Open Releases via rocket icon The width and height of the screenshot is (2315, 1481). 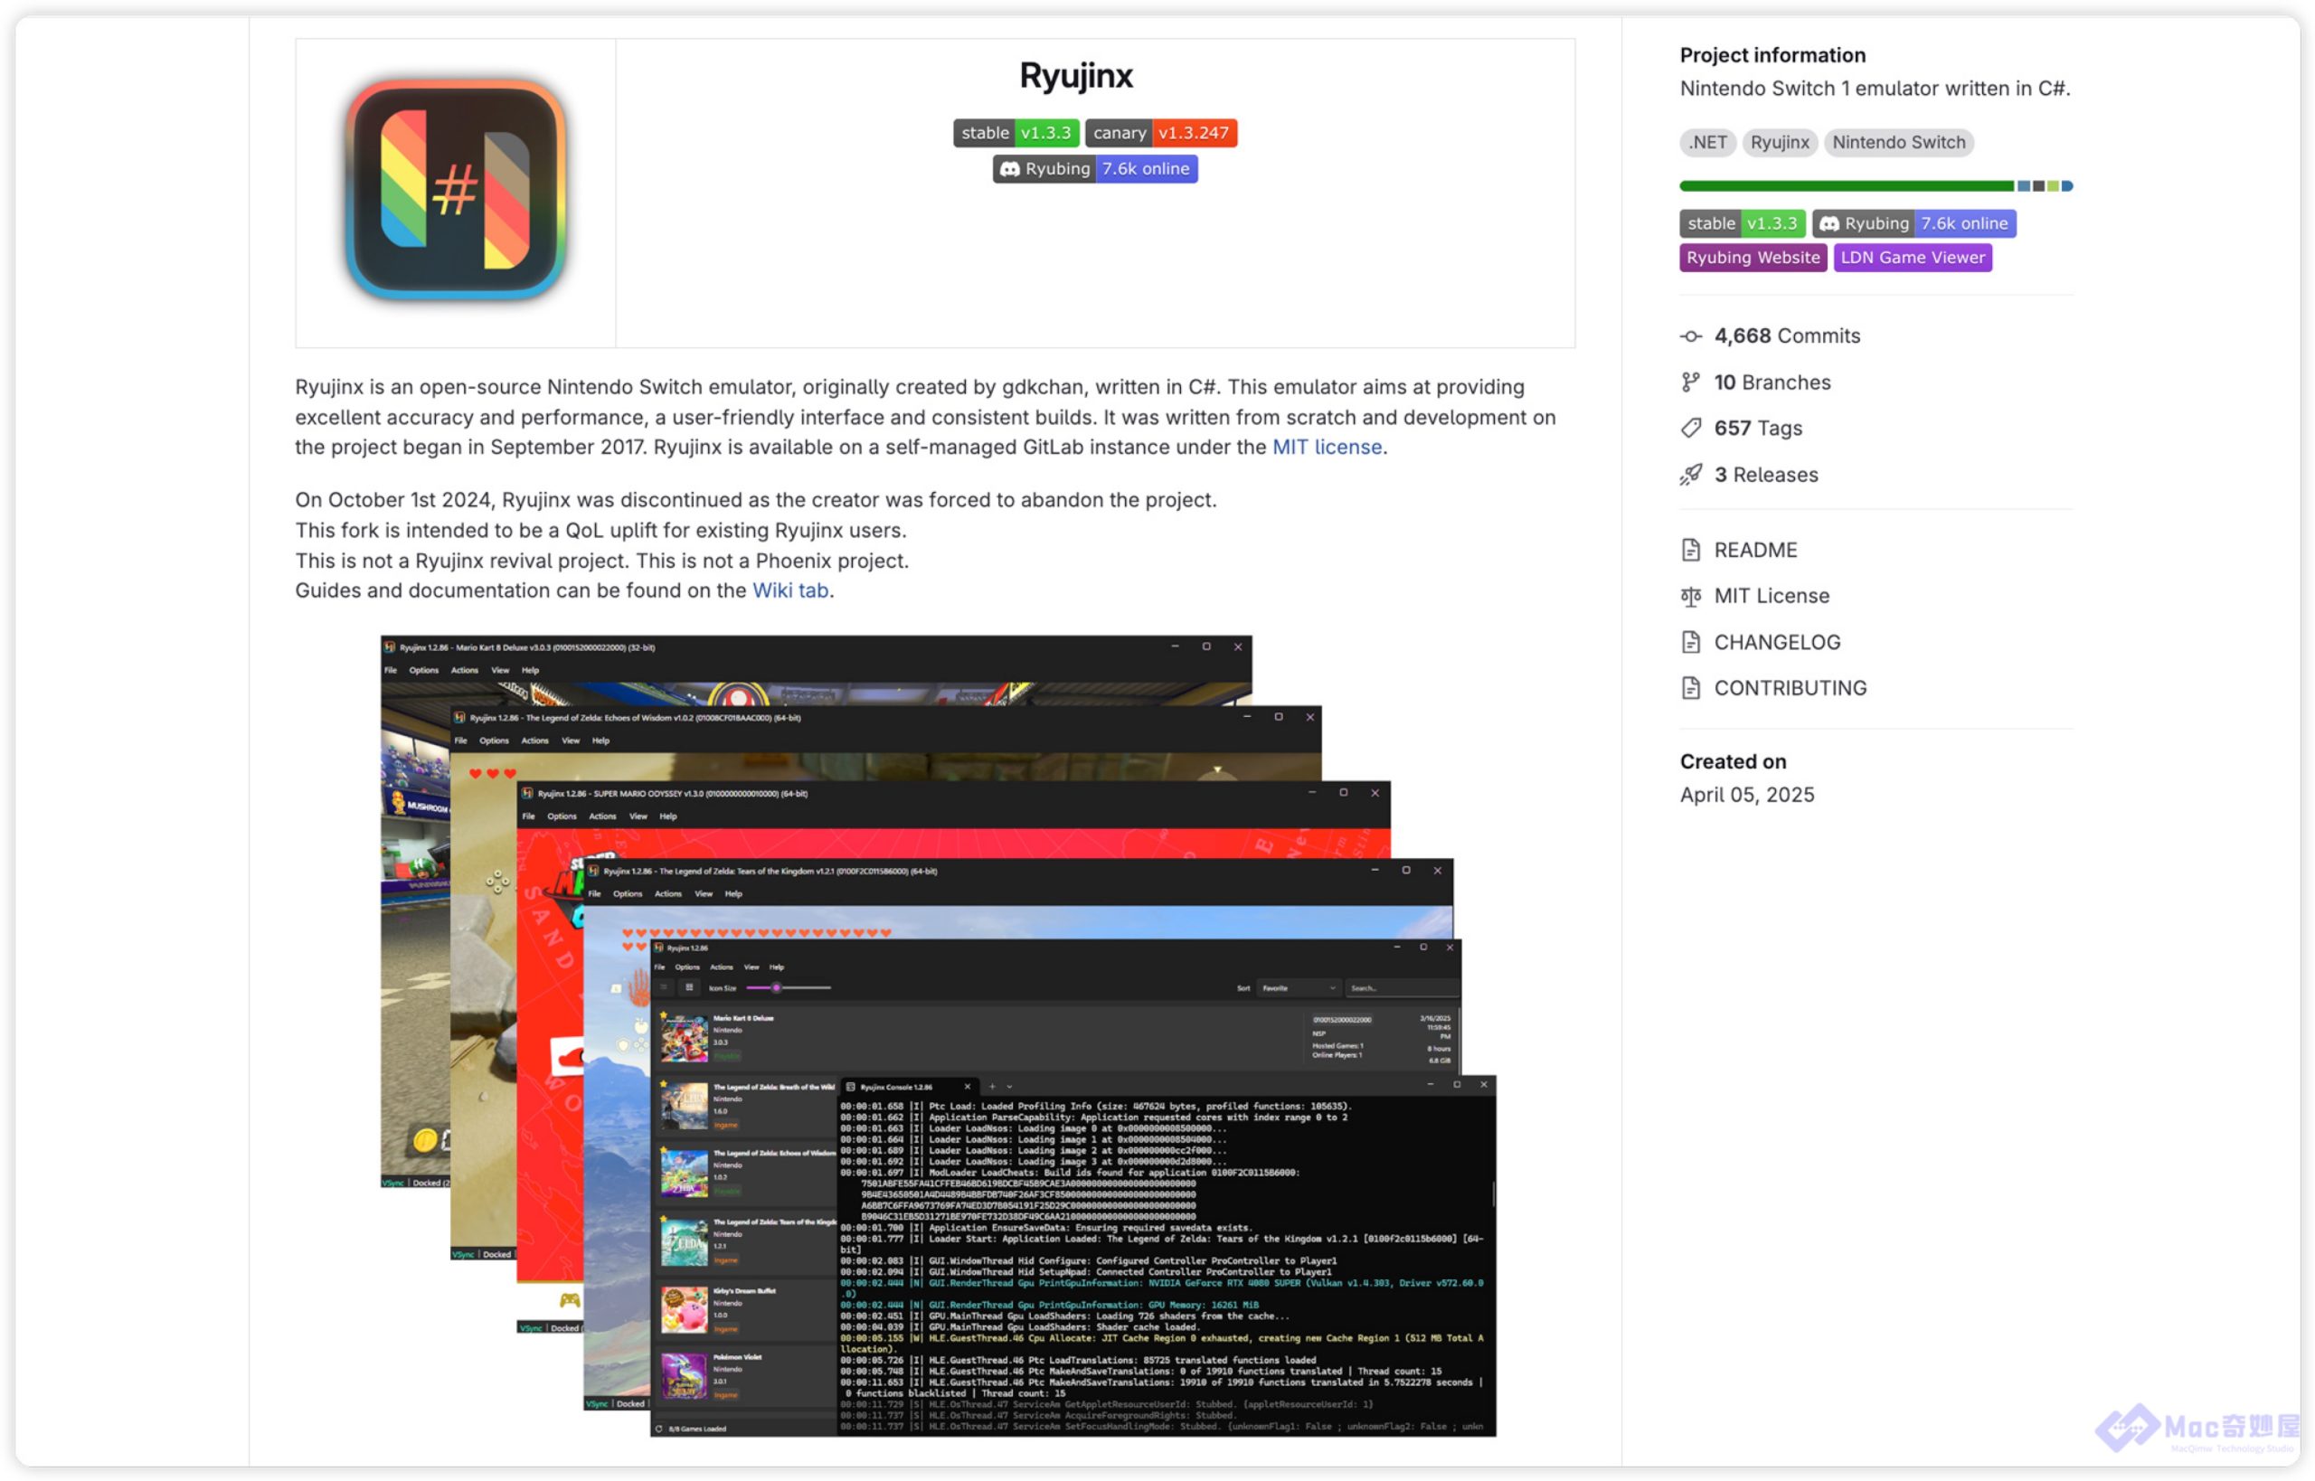pos(1690,474)
